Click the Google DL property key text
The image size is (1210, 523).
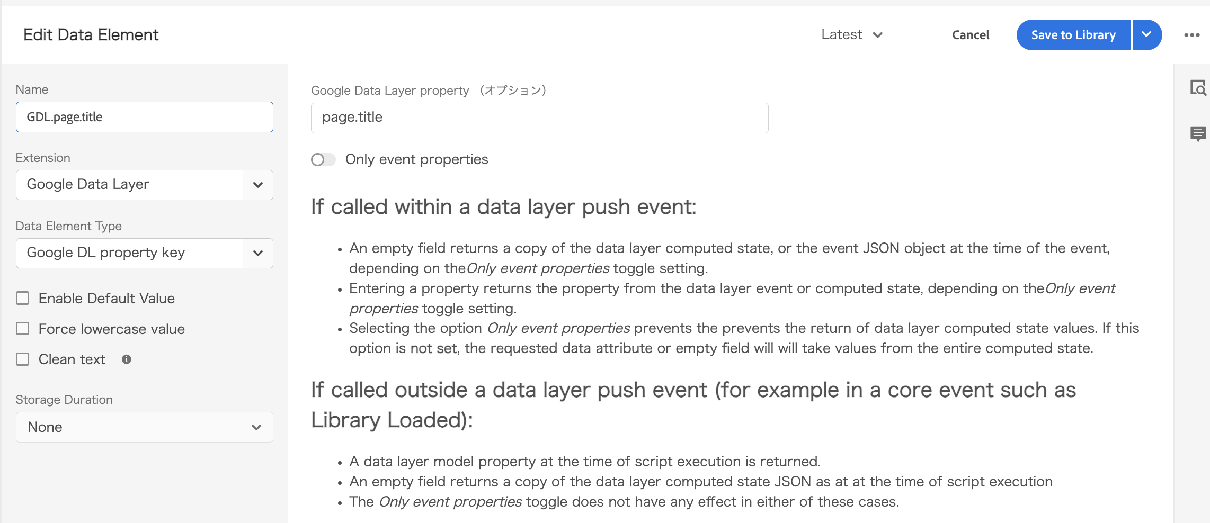106,253
